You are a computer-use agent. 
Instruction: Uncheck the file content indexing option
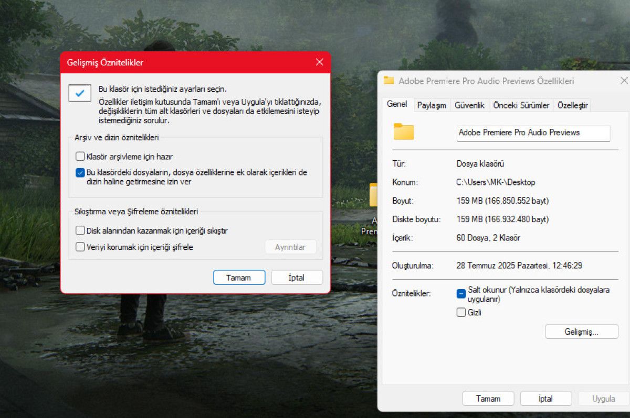click(80, 172)
